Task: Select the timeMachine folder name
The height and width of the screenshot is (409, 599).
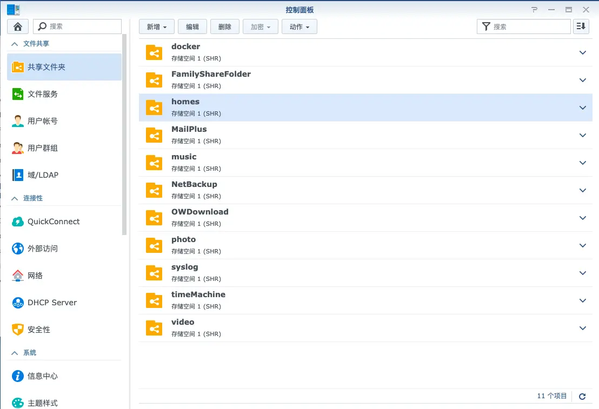Action: (198, 294)
